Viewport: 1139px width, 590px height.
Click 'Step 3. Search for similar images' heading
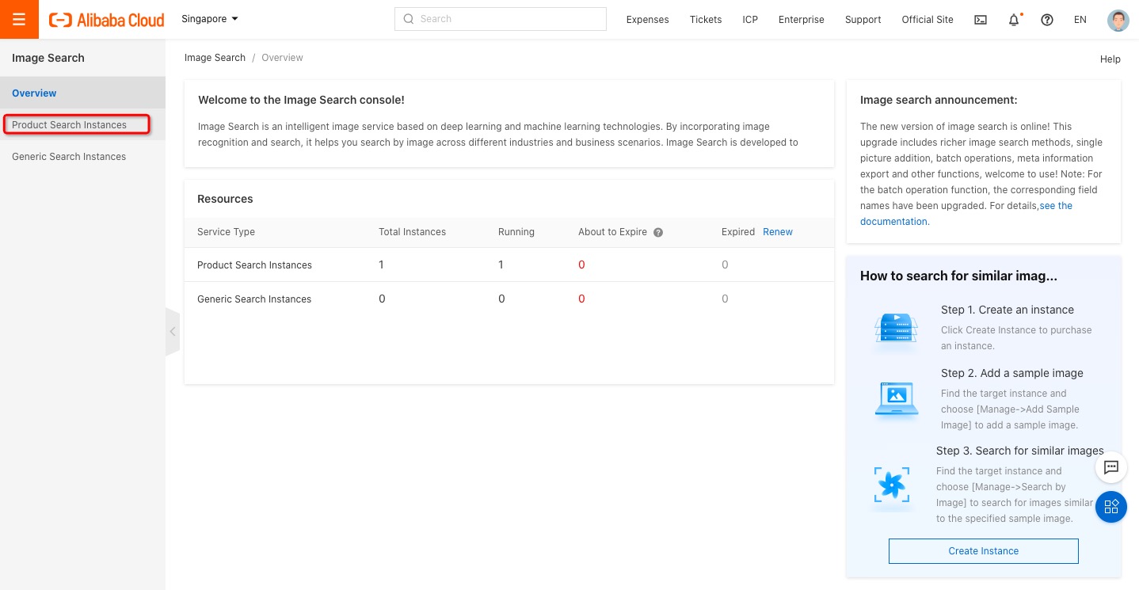(x=1020, y=451)
